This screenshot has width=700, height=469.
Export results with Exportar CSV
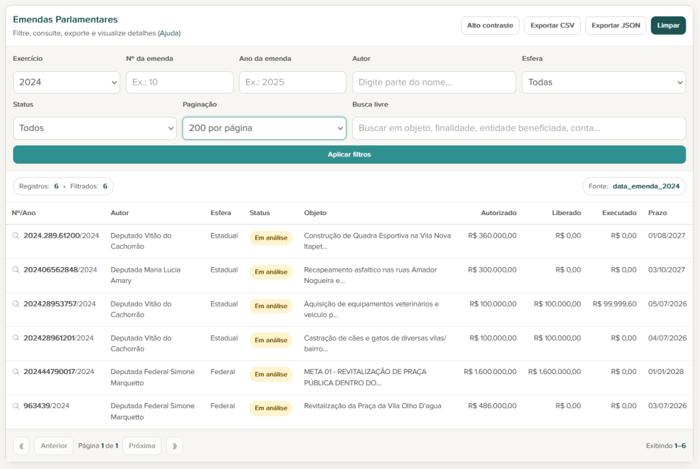(x=552, y=25)
